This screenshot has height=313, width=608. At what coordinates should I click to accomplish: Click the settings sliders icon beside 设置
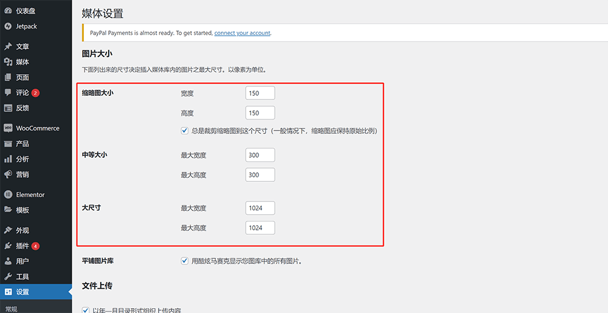click(x=8, y=292)
